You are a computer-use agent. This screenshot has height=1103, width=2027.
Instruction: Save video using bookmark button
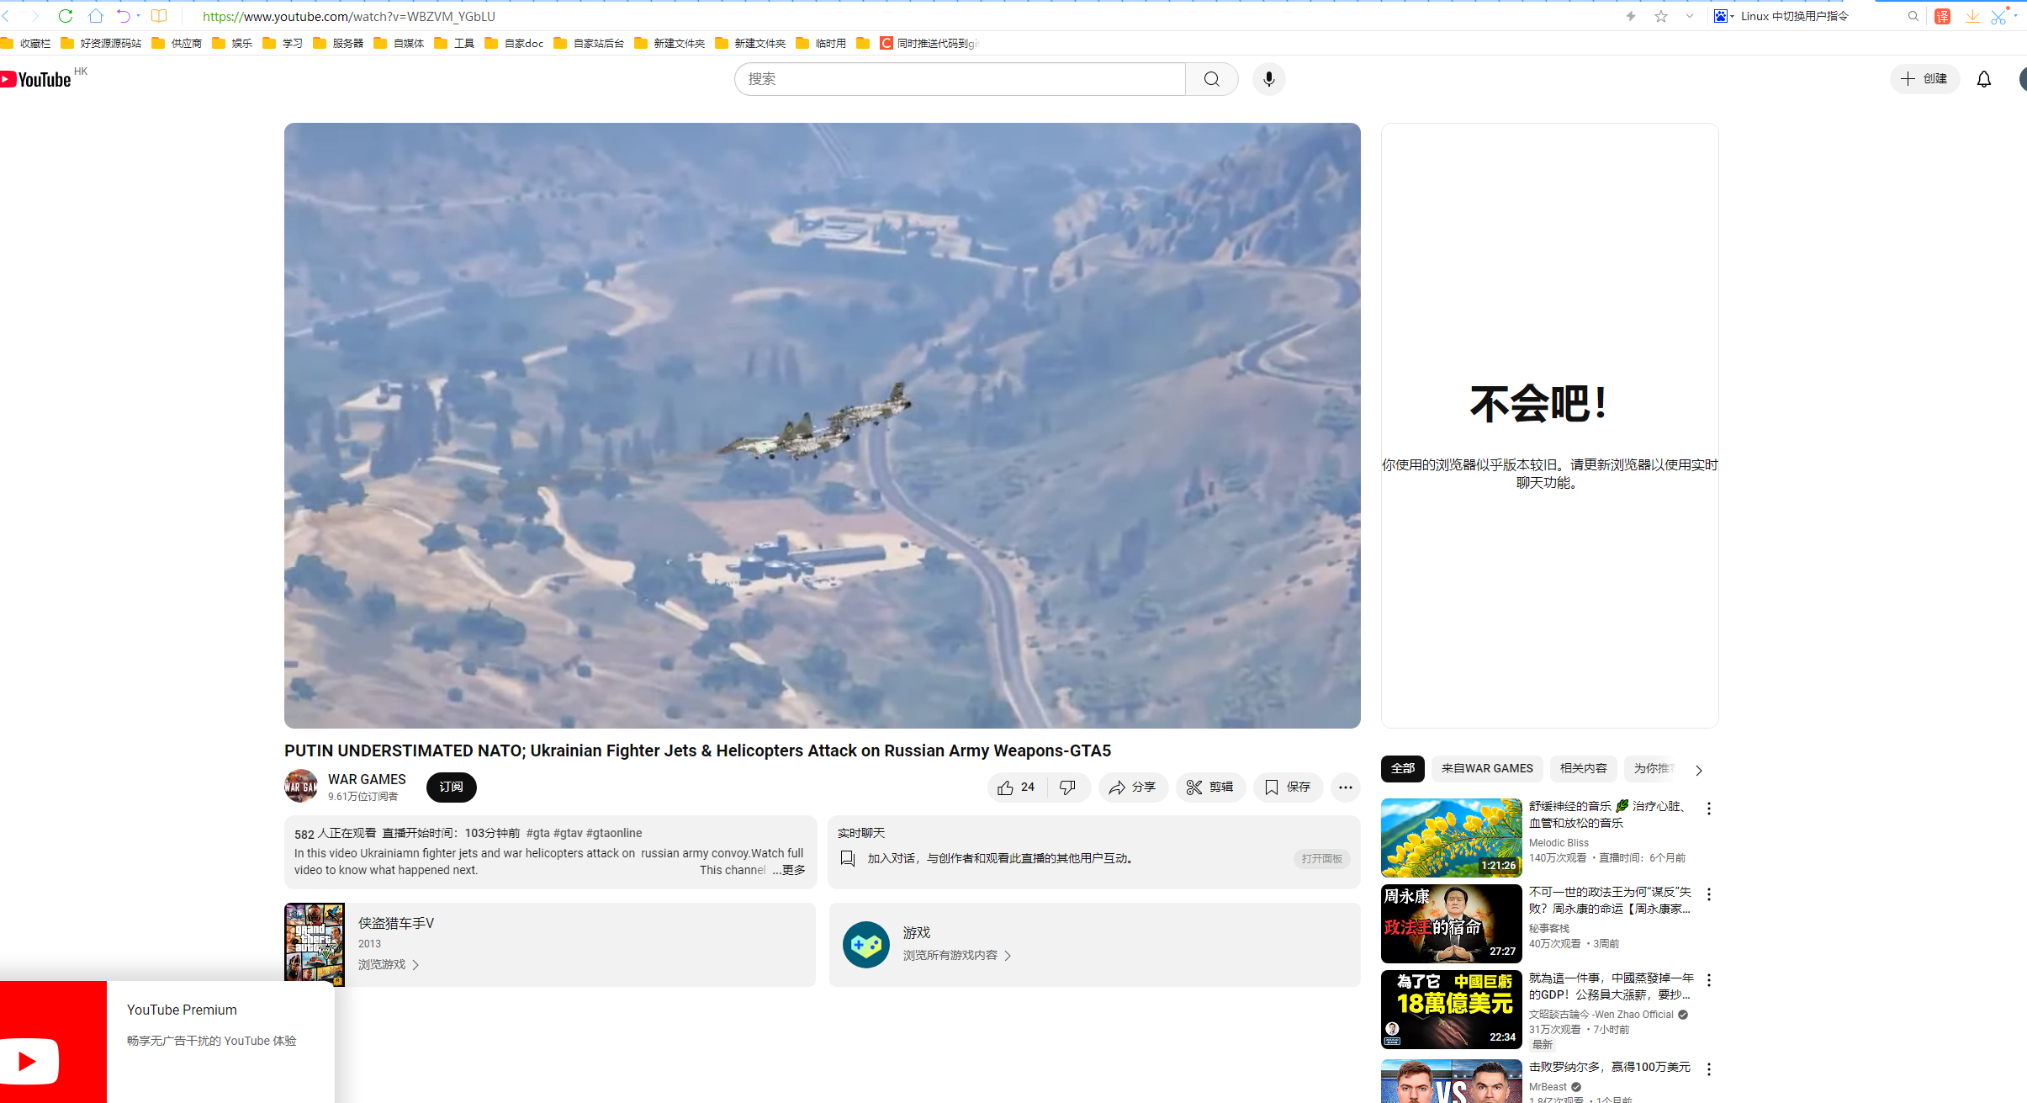[1287, 787]
